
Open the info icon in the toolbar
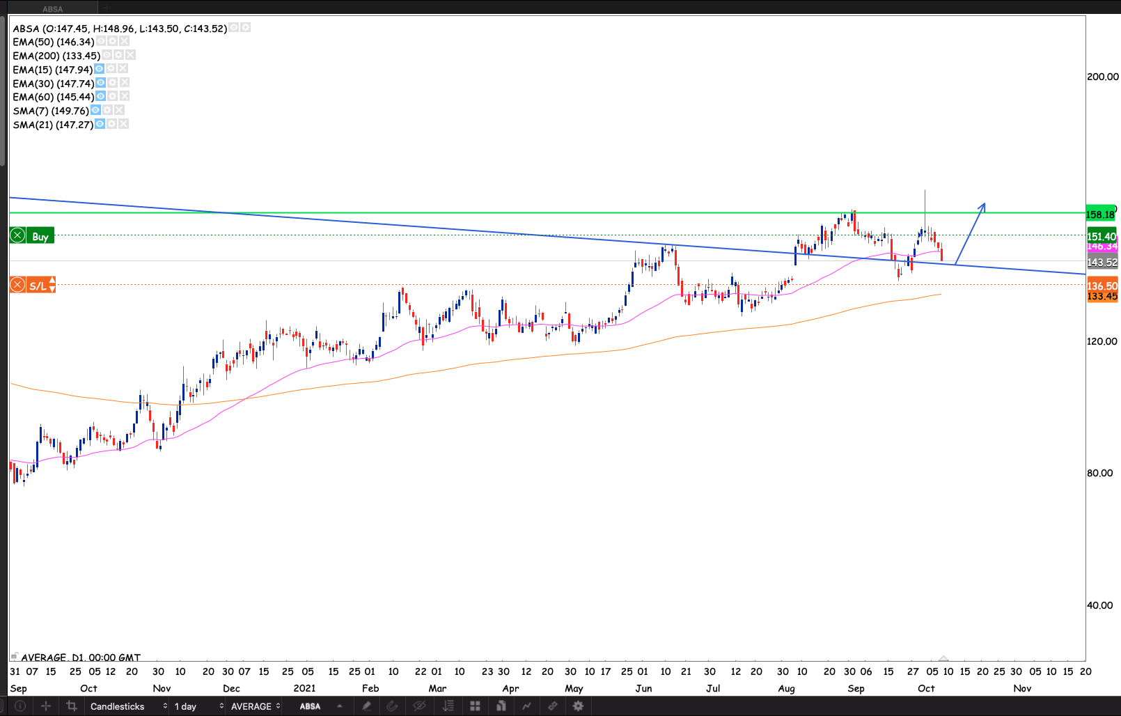click(20, 706)
